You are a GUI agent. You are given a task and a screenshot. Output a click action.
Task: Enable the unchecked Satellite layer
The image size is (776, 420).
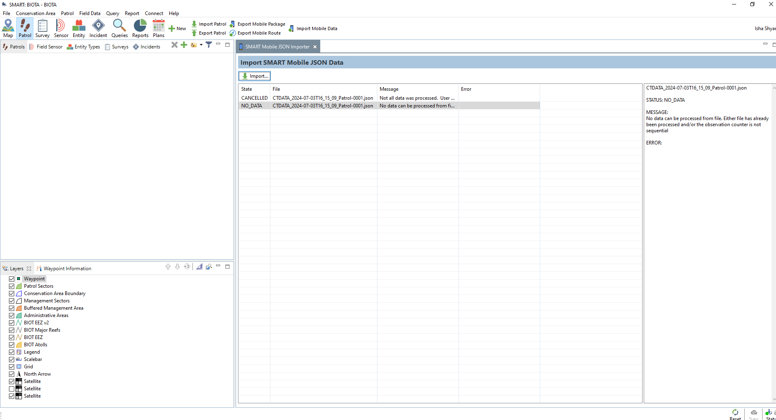coord(12,389)
